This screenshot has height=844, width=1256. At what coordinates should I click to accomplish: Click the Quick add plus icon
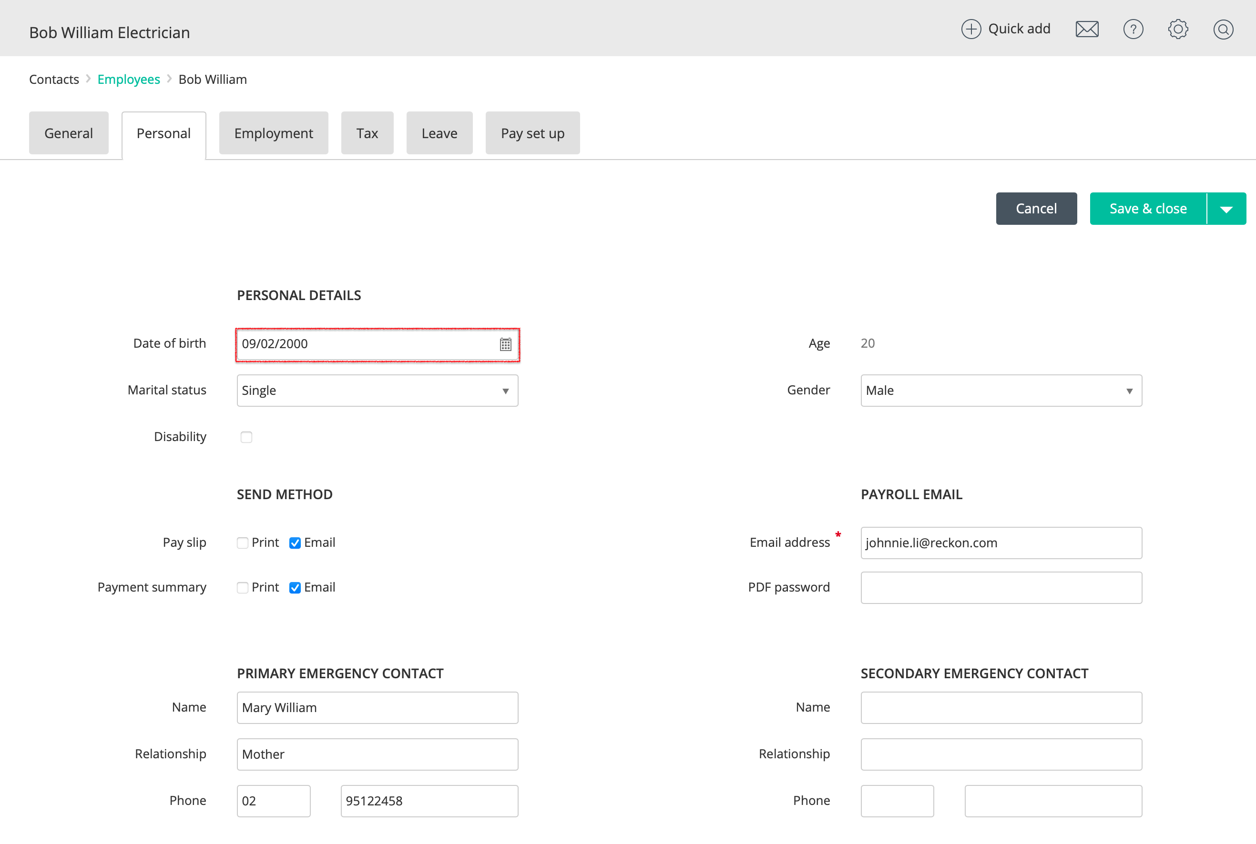click(971, 29)
